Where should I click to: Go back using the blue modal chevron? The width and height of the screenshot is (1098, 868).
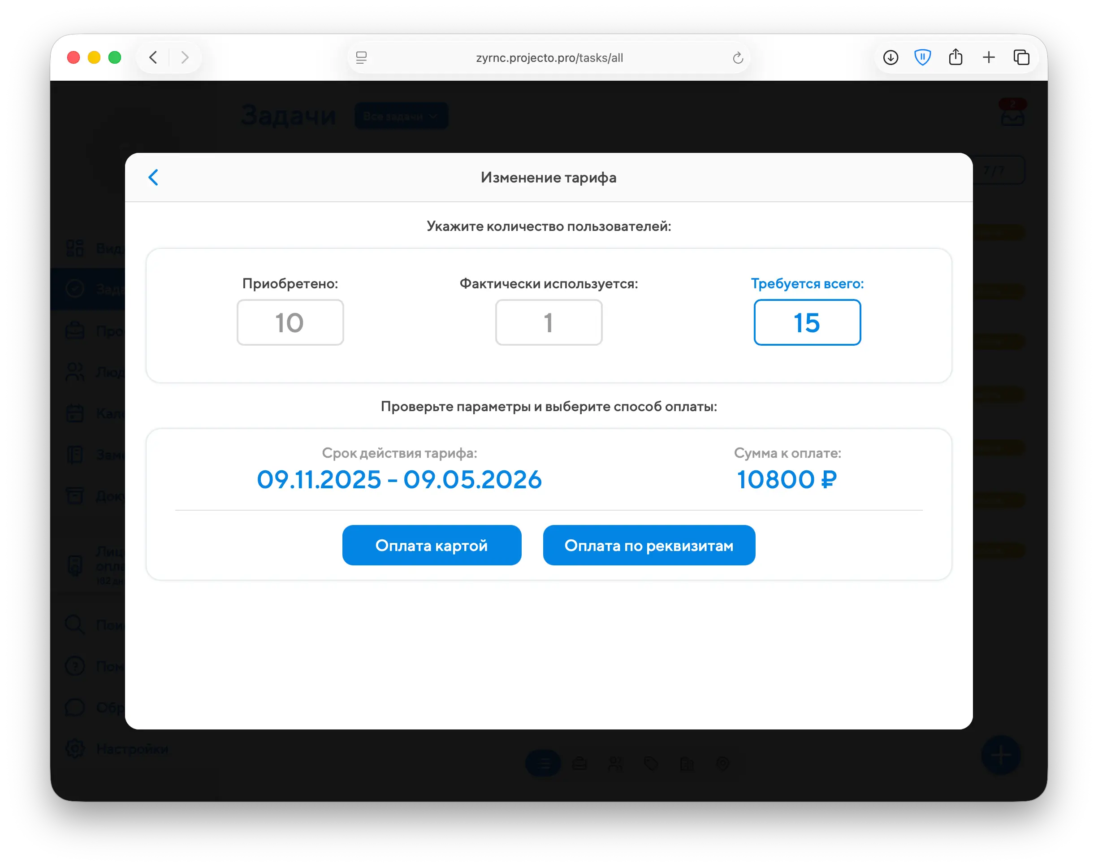pyautogui.click(x=153, y=178)
